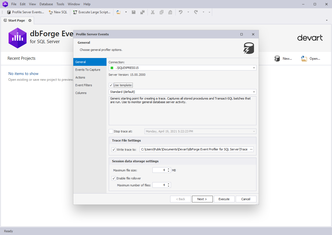The image size is (332, 235).
Task: Click the Profile Server Events toolbar icon
Action: (x=8, y=12)
